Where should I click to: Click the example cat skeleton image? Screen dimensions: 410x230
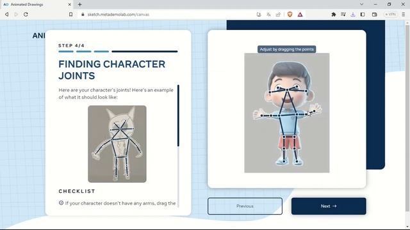click(x=117, y=144)
